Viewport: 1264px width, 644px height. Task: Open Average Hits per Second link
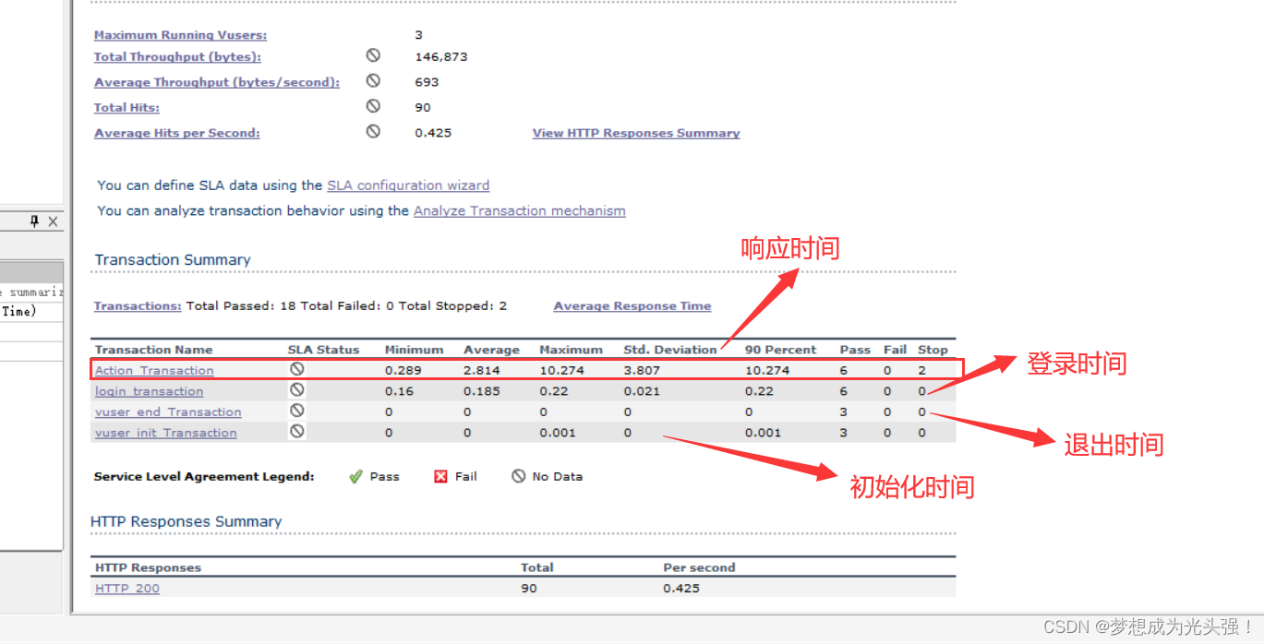(x=177, y=133)
